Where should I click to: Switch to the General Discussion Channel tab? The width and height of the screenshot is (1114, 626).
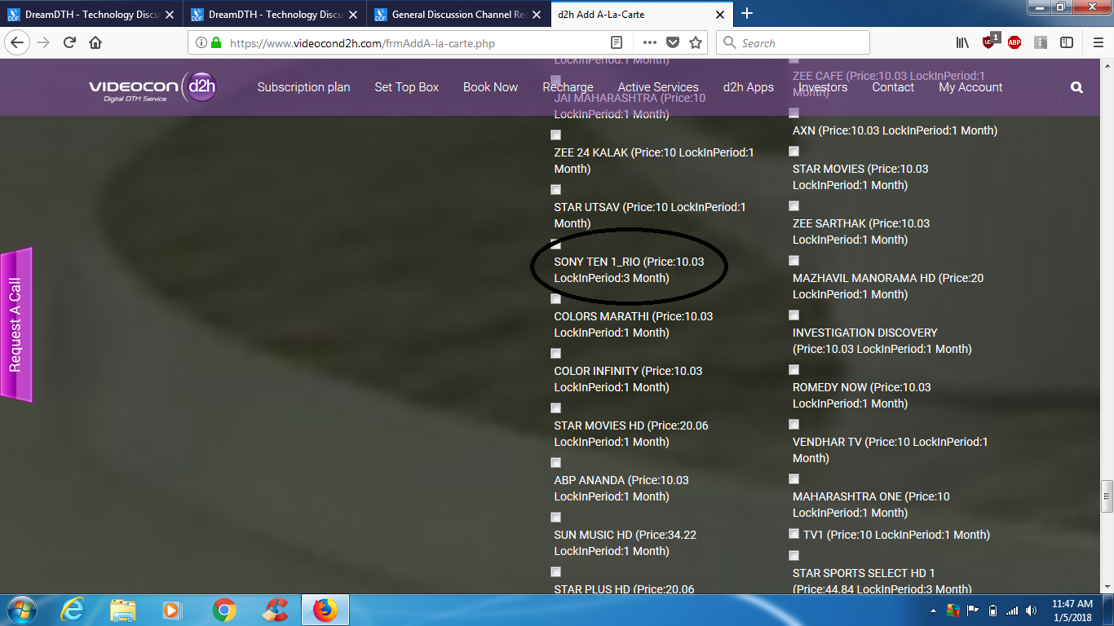pos(458,14)
